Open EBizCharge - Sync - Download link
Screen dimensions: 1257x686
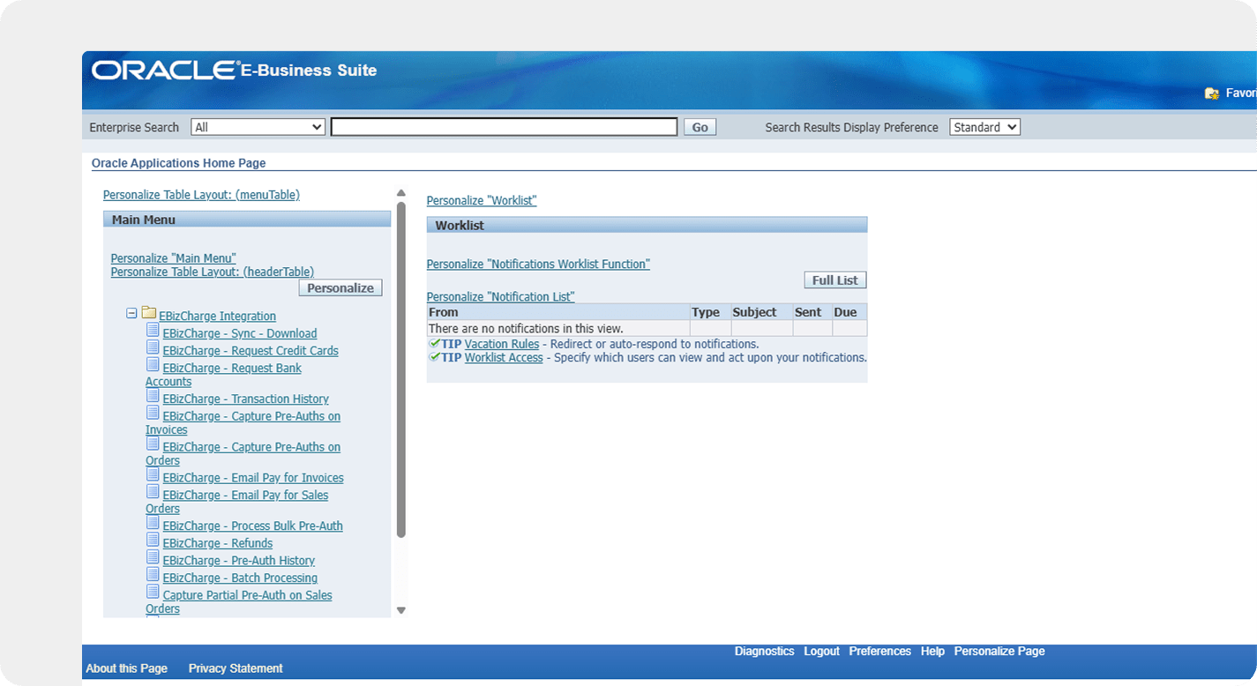240,333
